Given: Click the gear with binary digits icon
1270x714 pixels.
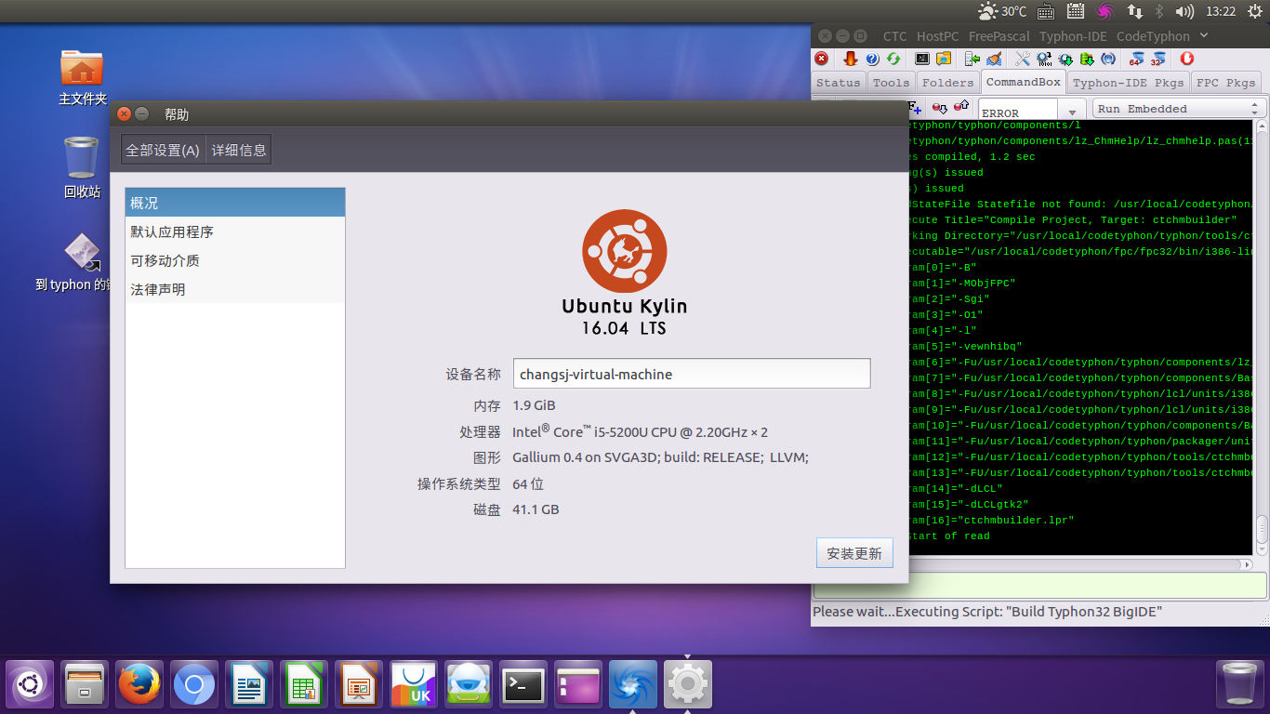Looking at the screenshot, I should coord(1045,59).
